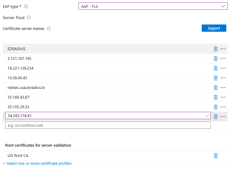The width and height of the screenshot is (236, 169).
Task: Select the EZRADIUS row text
Action: tap(16, 49)
